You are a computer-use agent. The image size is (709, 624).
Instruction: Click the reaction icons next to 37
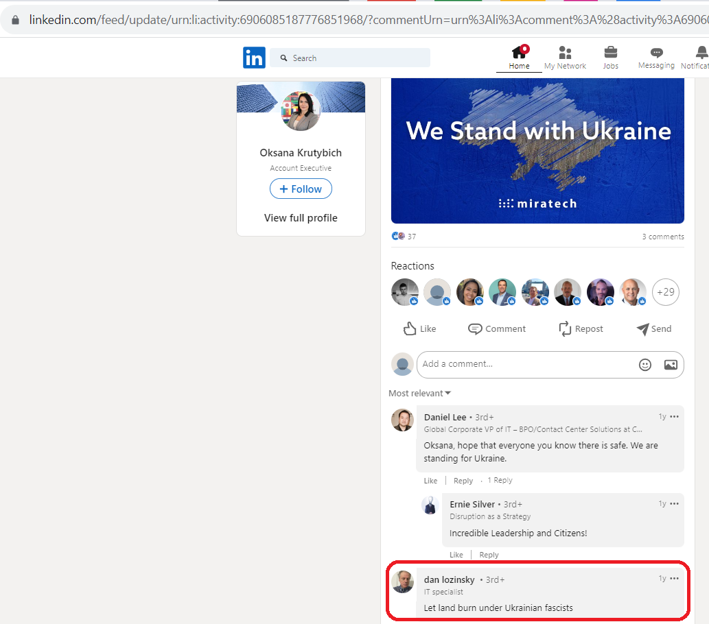[398, 236]
